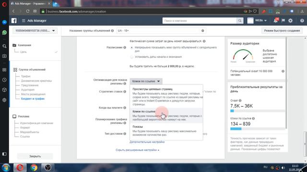Go to Медиаобъекты under Реклама

29,132
